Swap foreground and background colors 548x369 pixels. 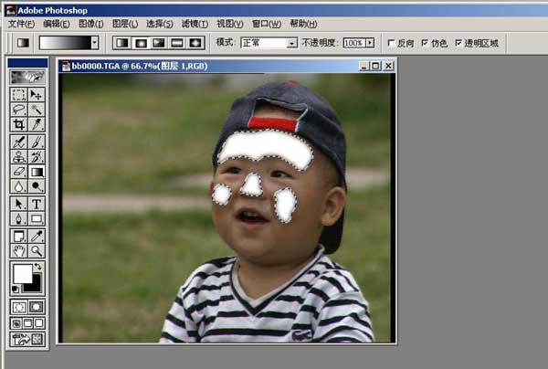coord(37,267)
